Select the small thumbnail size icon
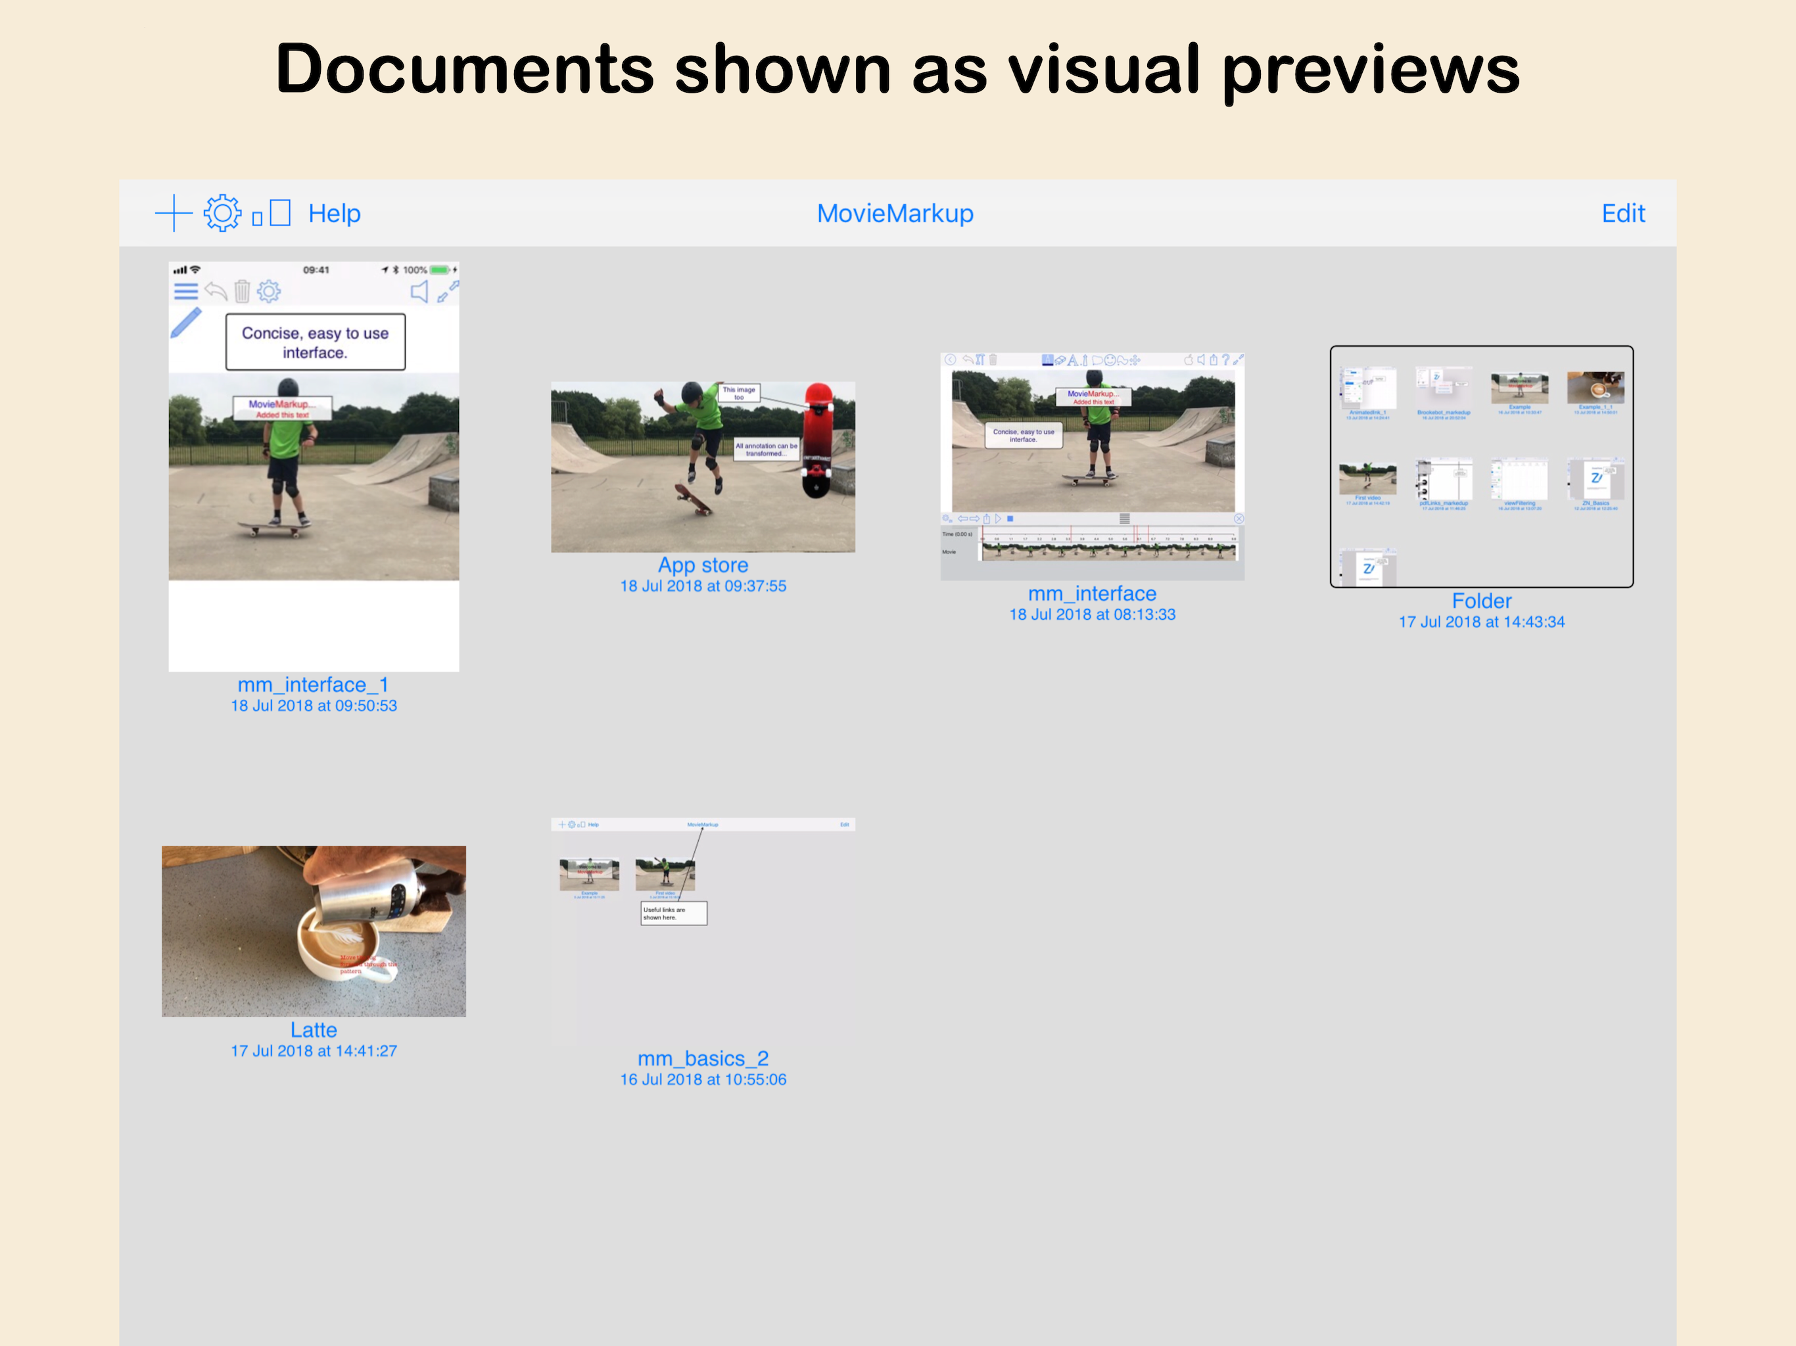The image size is (1796, 1346). tap(258, 218)
